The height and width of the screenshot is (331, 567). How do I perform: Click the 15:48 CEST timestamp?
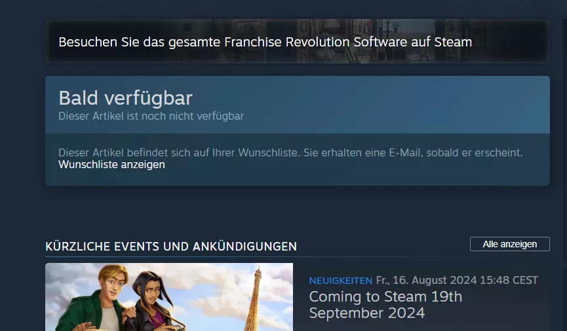pyautogui.click(x=509, y=280)
